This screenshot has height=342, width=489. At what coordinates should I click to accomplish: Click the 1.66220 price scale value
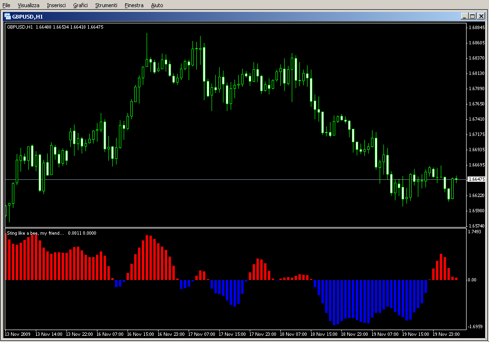click(x=477, y=195)
